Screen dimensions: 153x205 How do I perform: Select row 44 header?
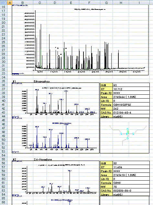coord(4,116)
